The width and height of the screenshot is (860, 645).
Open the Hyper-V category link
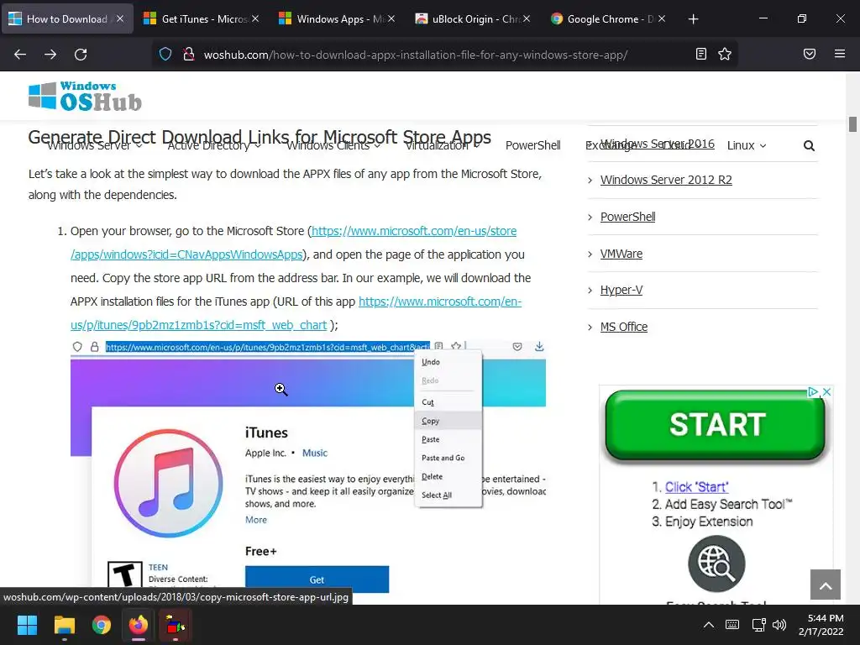pos(621,290)
